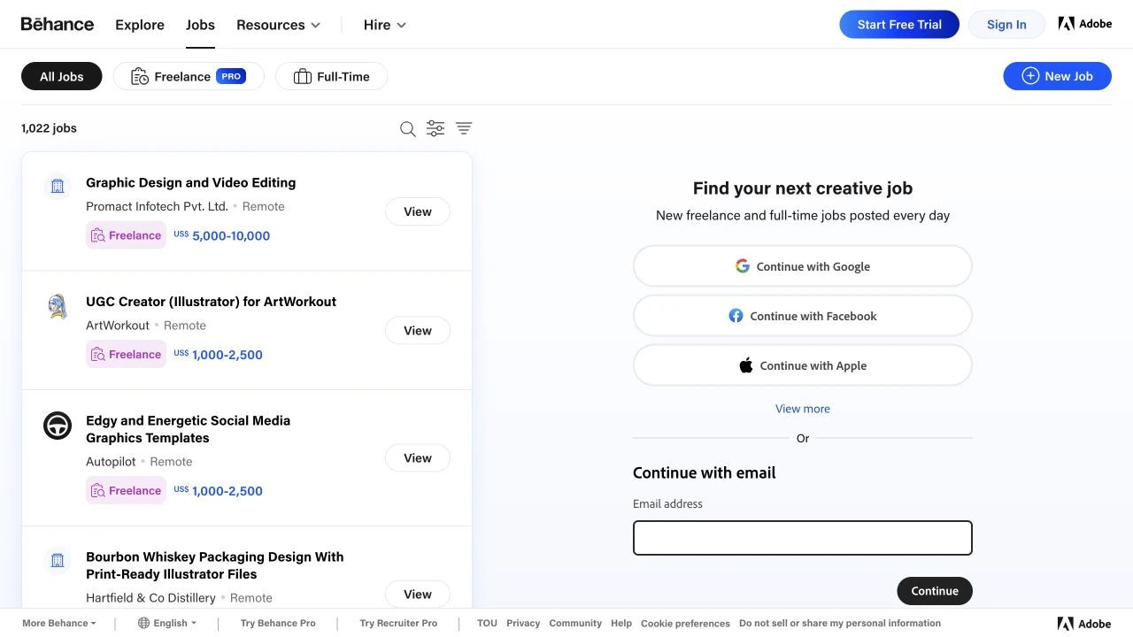Post a New Job
The image size is (1133, 637).
(x=1057, y=76)
